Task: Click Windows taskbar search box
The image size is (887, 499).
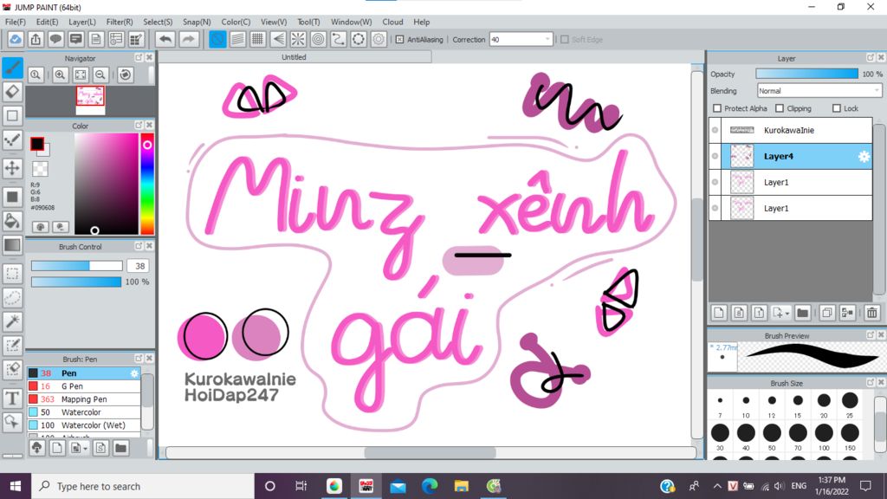Action: 143,486
